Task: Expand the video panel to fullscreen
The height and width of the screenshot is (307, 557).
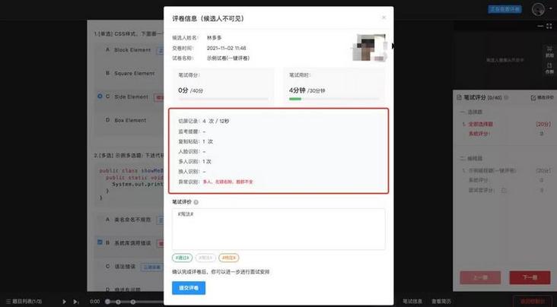Action: tap(550, 26)
